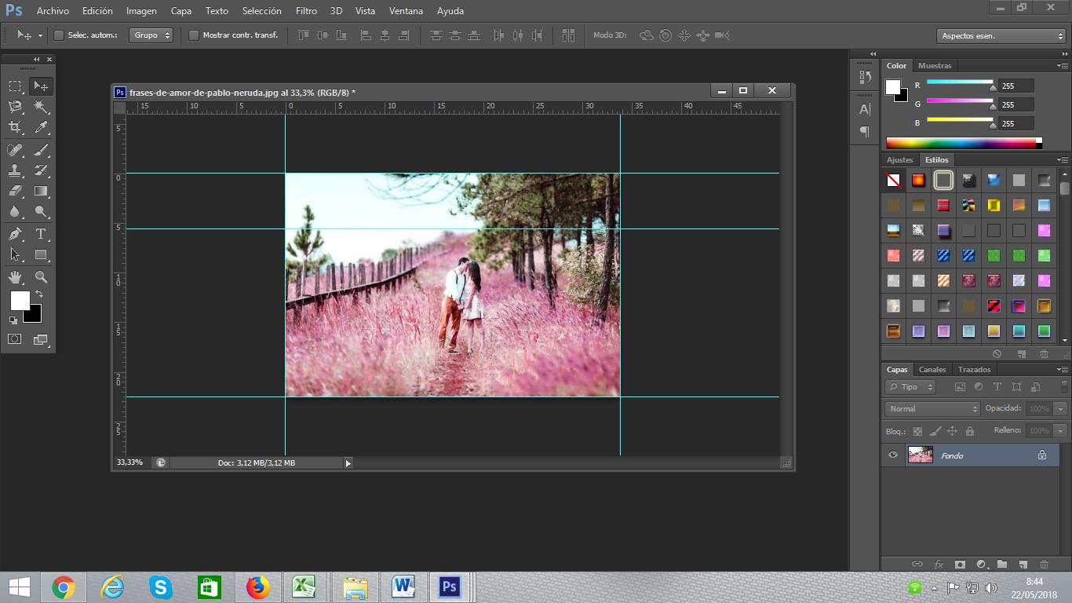1072x603 pixels.
Task: Select the Gradient tool
Action: point(41,191)
